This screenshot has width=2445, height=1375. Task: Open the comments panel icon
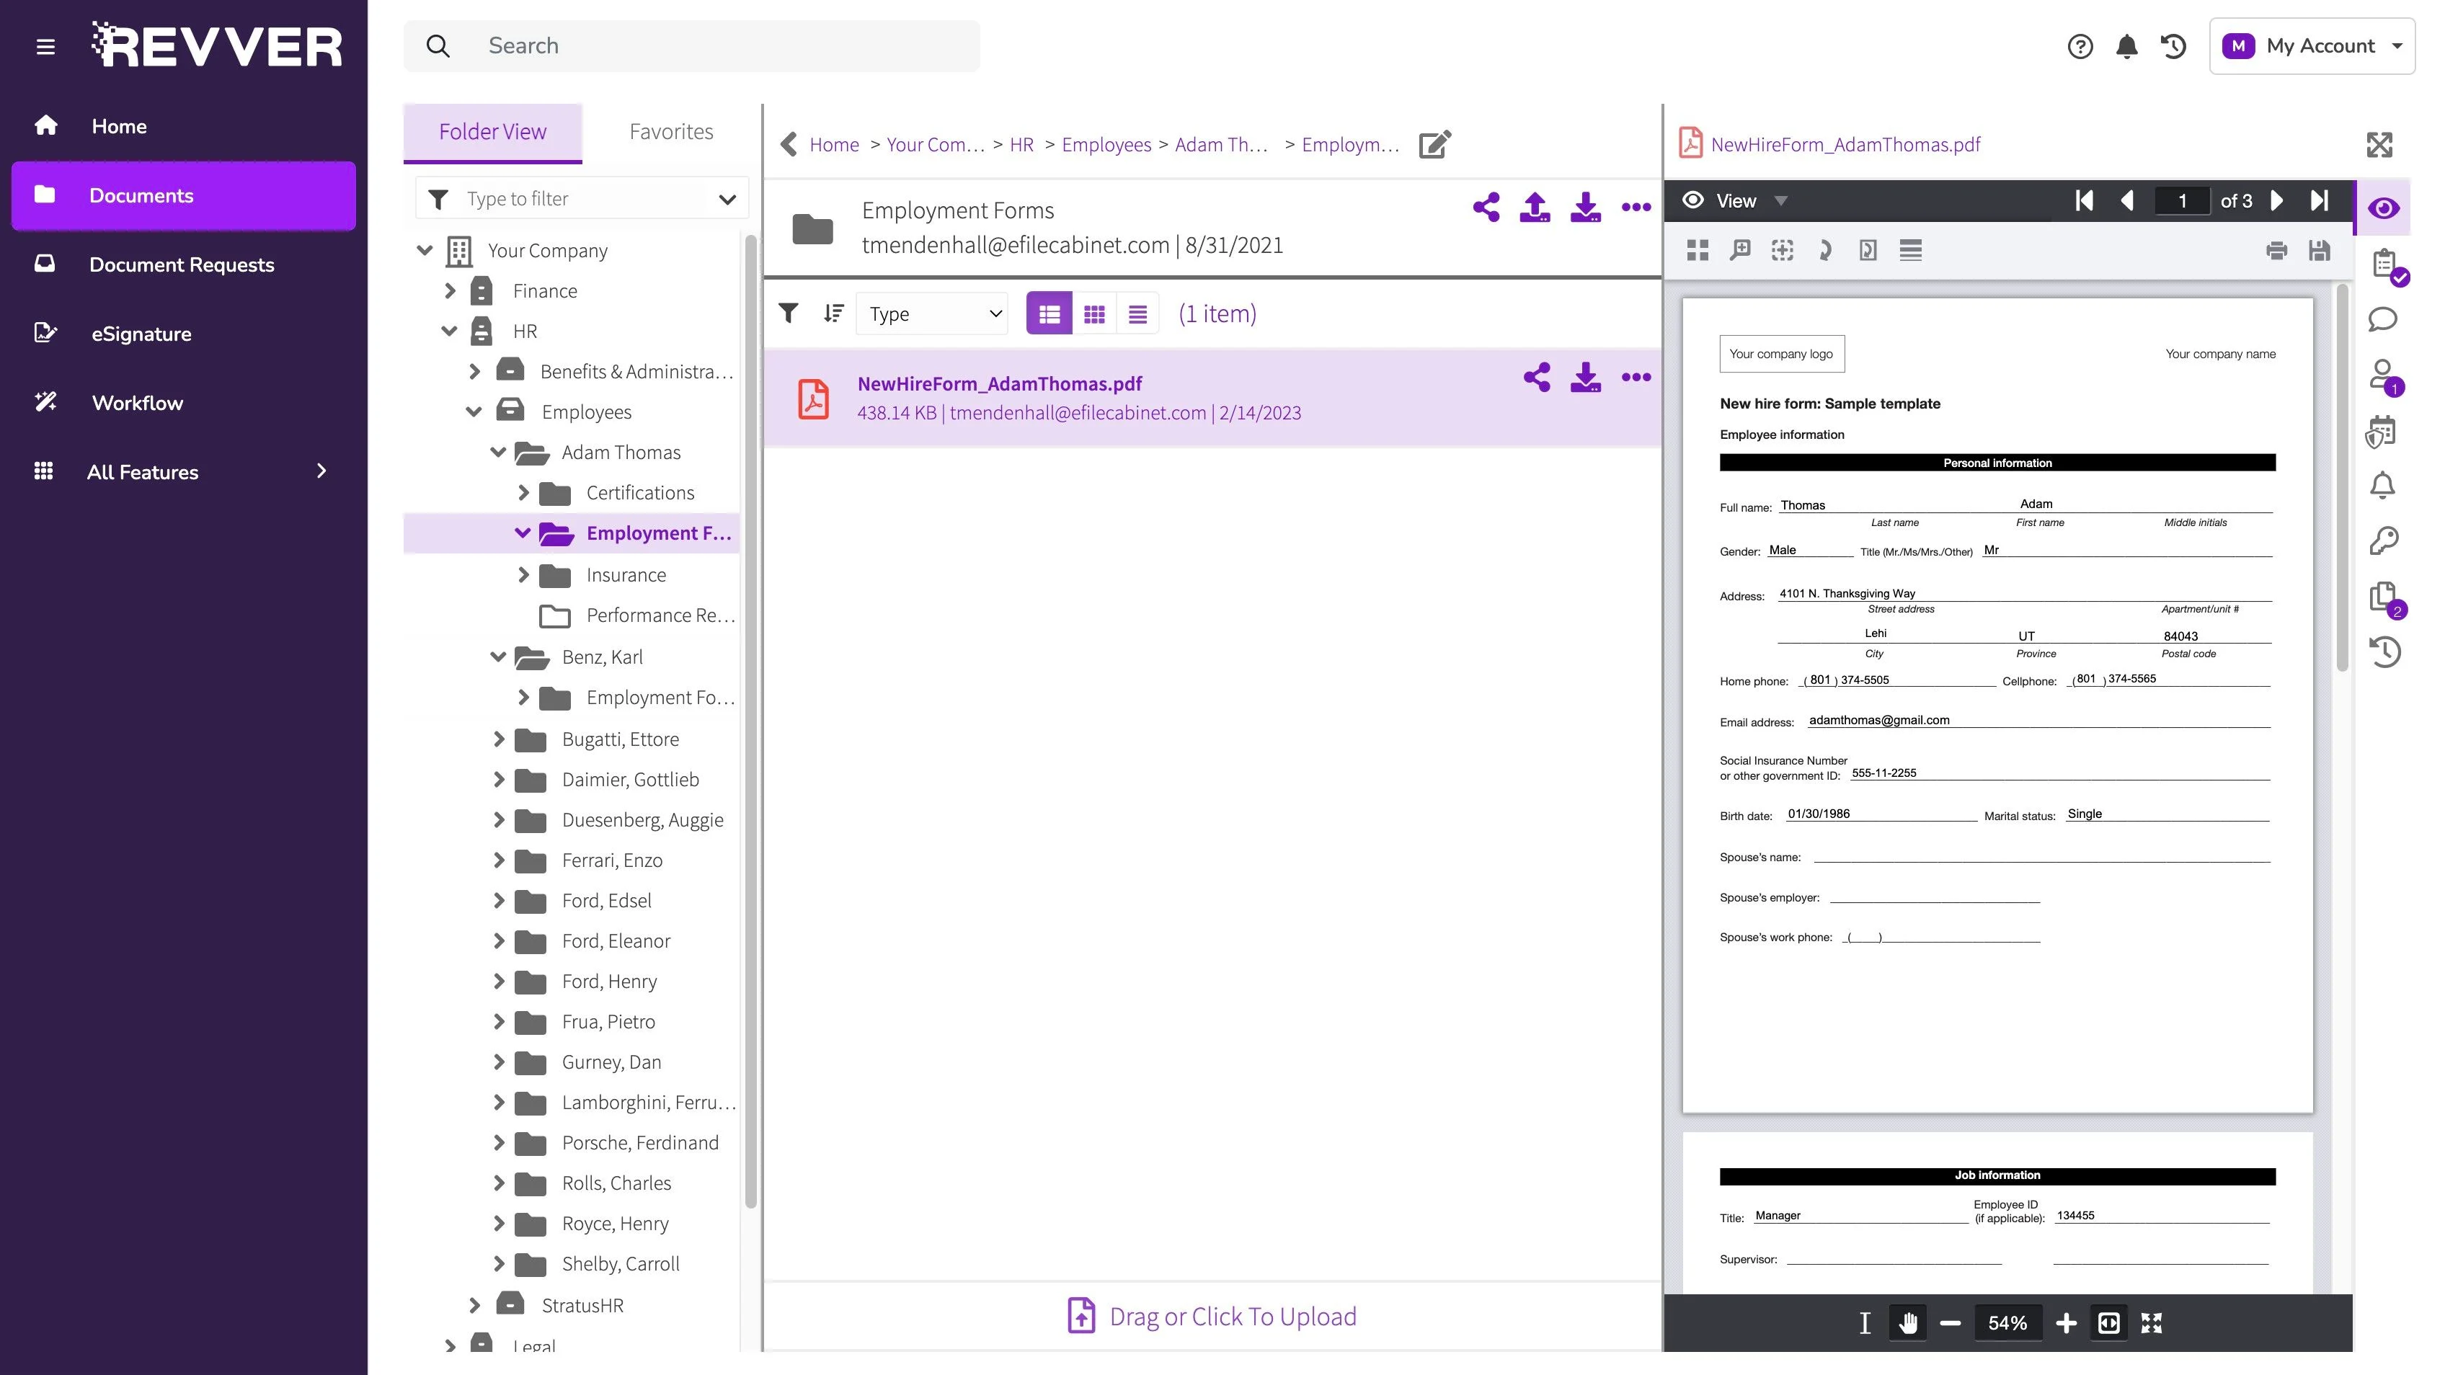[x=2382, y=320]
